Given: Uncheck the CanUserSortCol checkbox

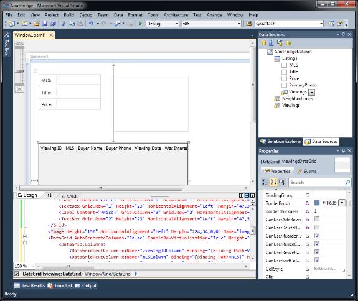Looking at the screenshot, I should 317,260.
